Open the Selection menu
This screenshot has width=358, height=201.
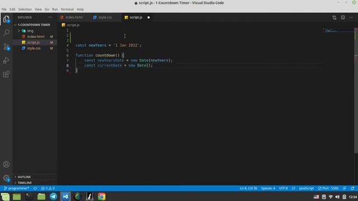[x=25, y=9]
